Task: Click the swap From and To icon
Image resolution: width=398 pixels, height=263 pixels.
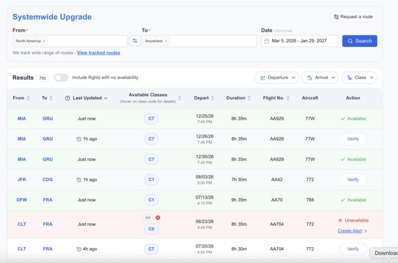Action: pos(135,41)
